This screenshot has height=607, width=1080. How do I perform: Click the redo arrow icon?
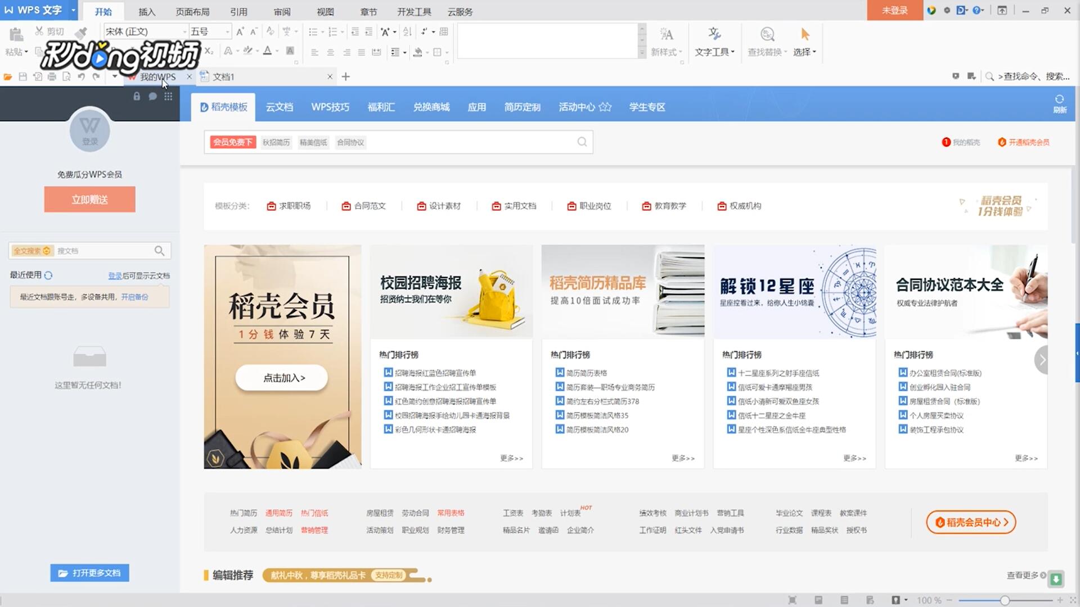click(x=96, y=76)
